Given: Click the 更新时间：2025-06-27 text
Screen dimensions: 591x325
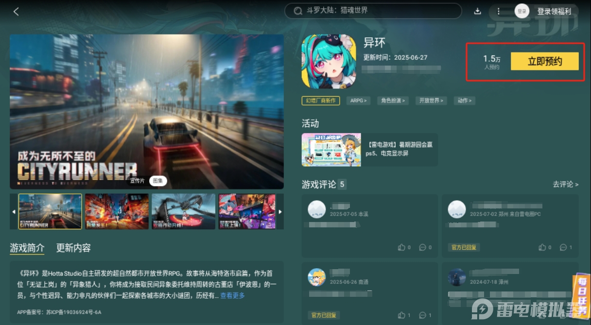Looking at the screenshot, I should click(x=396, y=57).
